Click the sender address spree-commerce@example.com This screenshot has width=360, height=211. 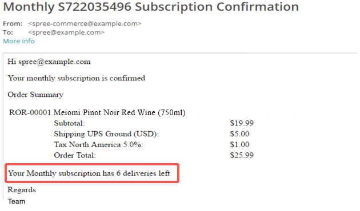tap(85, 23)
